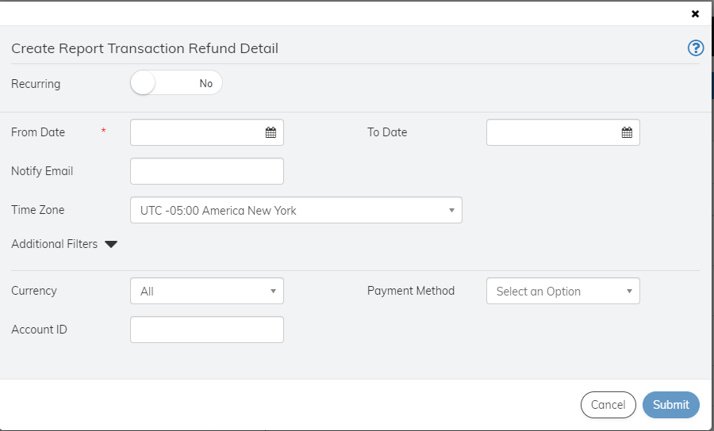Close the dialog with the X icon
714x431 pixels.
(695, 13)
